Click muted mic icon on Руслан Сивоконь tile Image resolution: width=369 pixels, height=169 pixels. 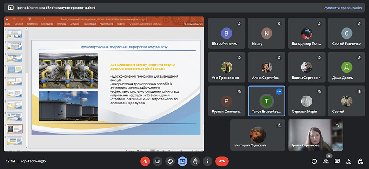239,91
